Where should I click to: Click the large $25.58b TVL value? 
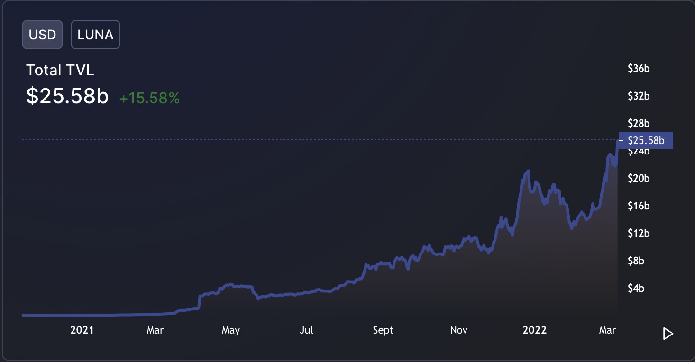pos(67,96)
